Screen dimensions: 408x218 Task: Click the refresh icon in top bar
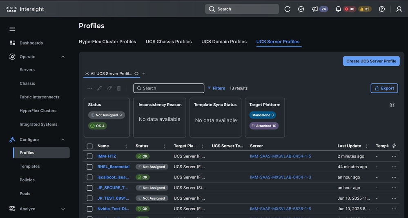[x=287, y=9]
